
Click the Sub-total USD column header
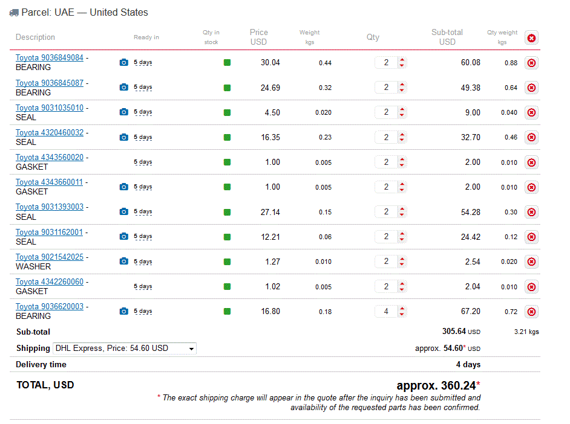[447, 37]
